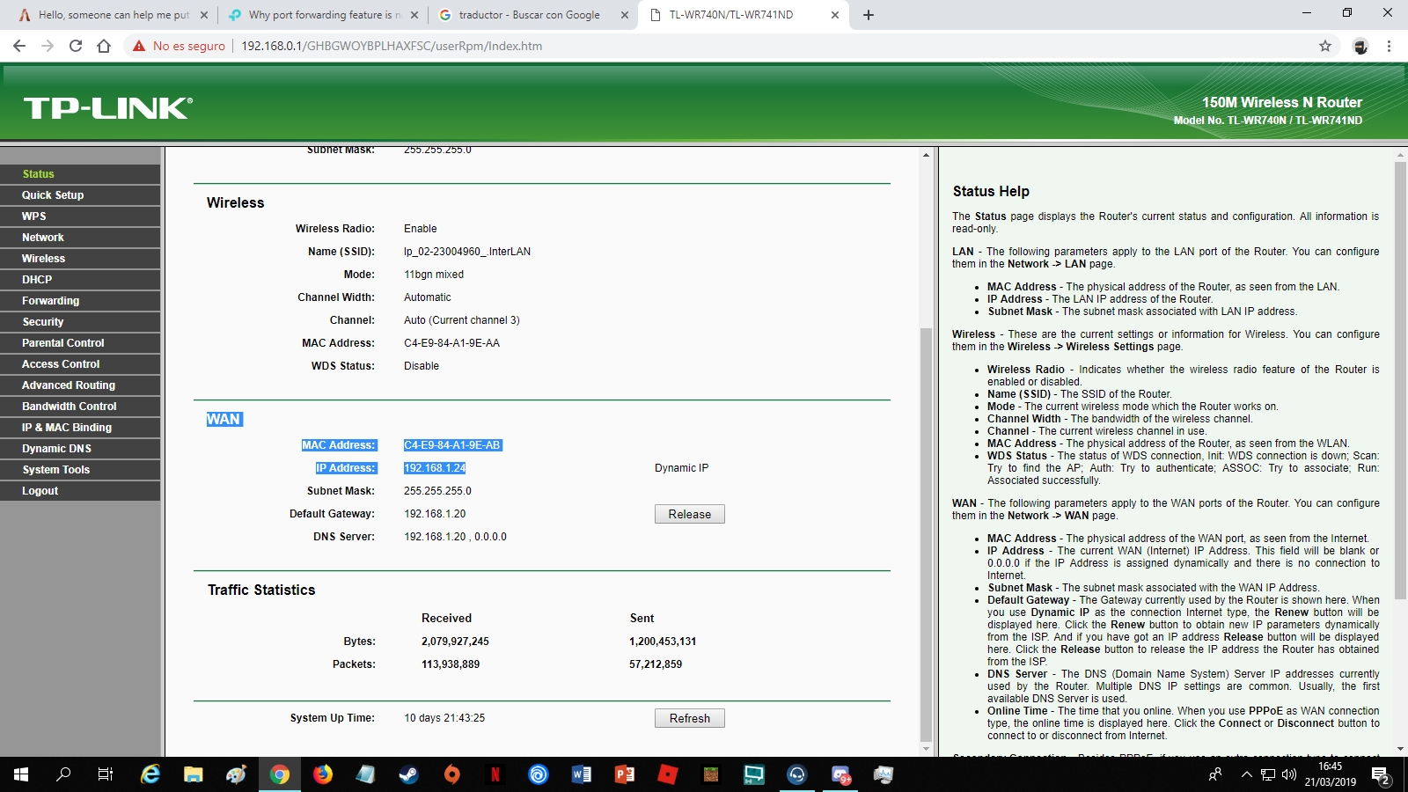Screen dimensions: 1408x792
Task: Click the 'No es seguro' security warning
Action: [x=179, y=46]
